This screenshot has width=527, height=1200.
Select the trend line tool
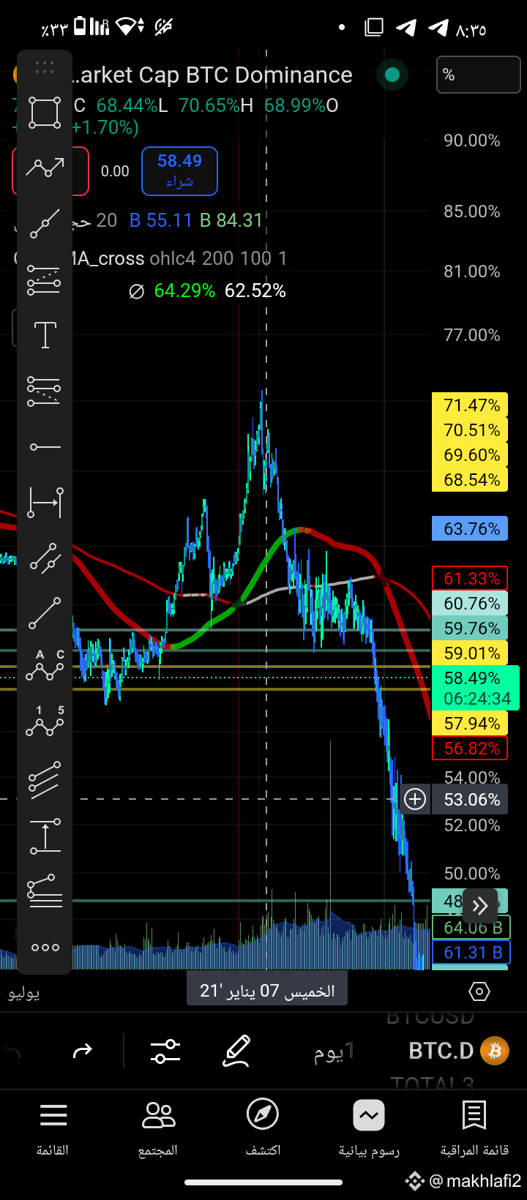coord(45,224)
